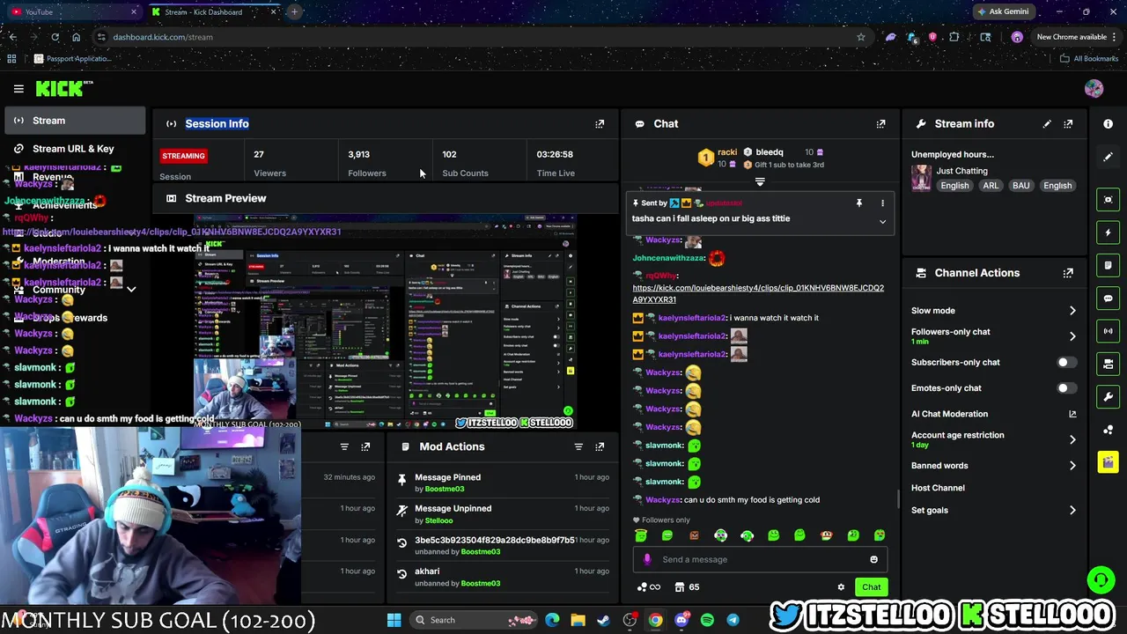The image size is (1127, 634).
Task: Open the Windows Start menu
Action: [394, 620]
